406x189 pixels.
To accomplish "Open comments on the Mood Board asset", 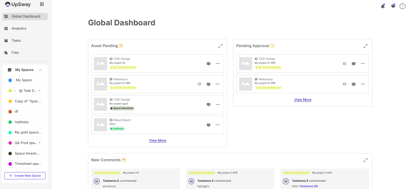I will click(x=208, y=125).
